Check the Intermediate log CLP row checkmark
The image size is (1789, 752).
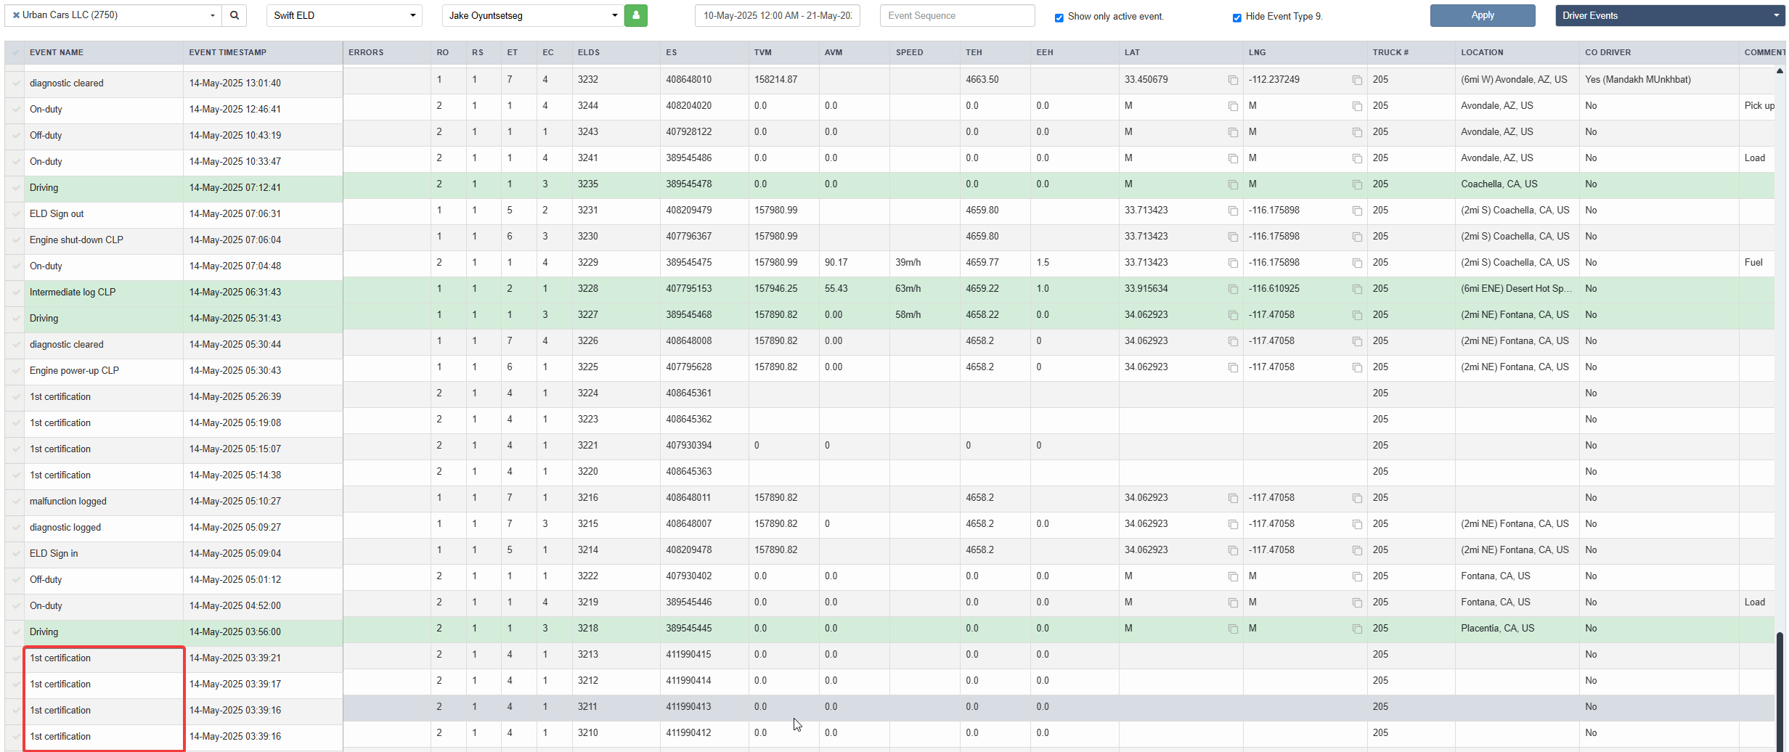pos(16,293)
